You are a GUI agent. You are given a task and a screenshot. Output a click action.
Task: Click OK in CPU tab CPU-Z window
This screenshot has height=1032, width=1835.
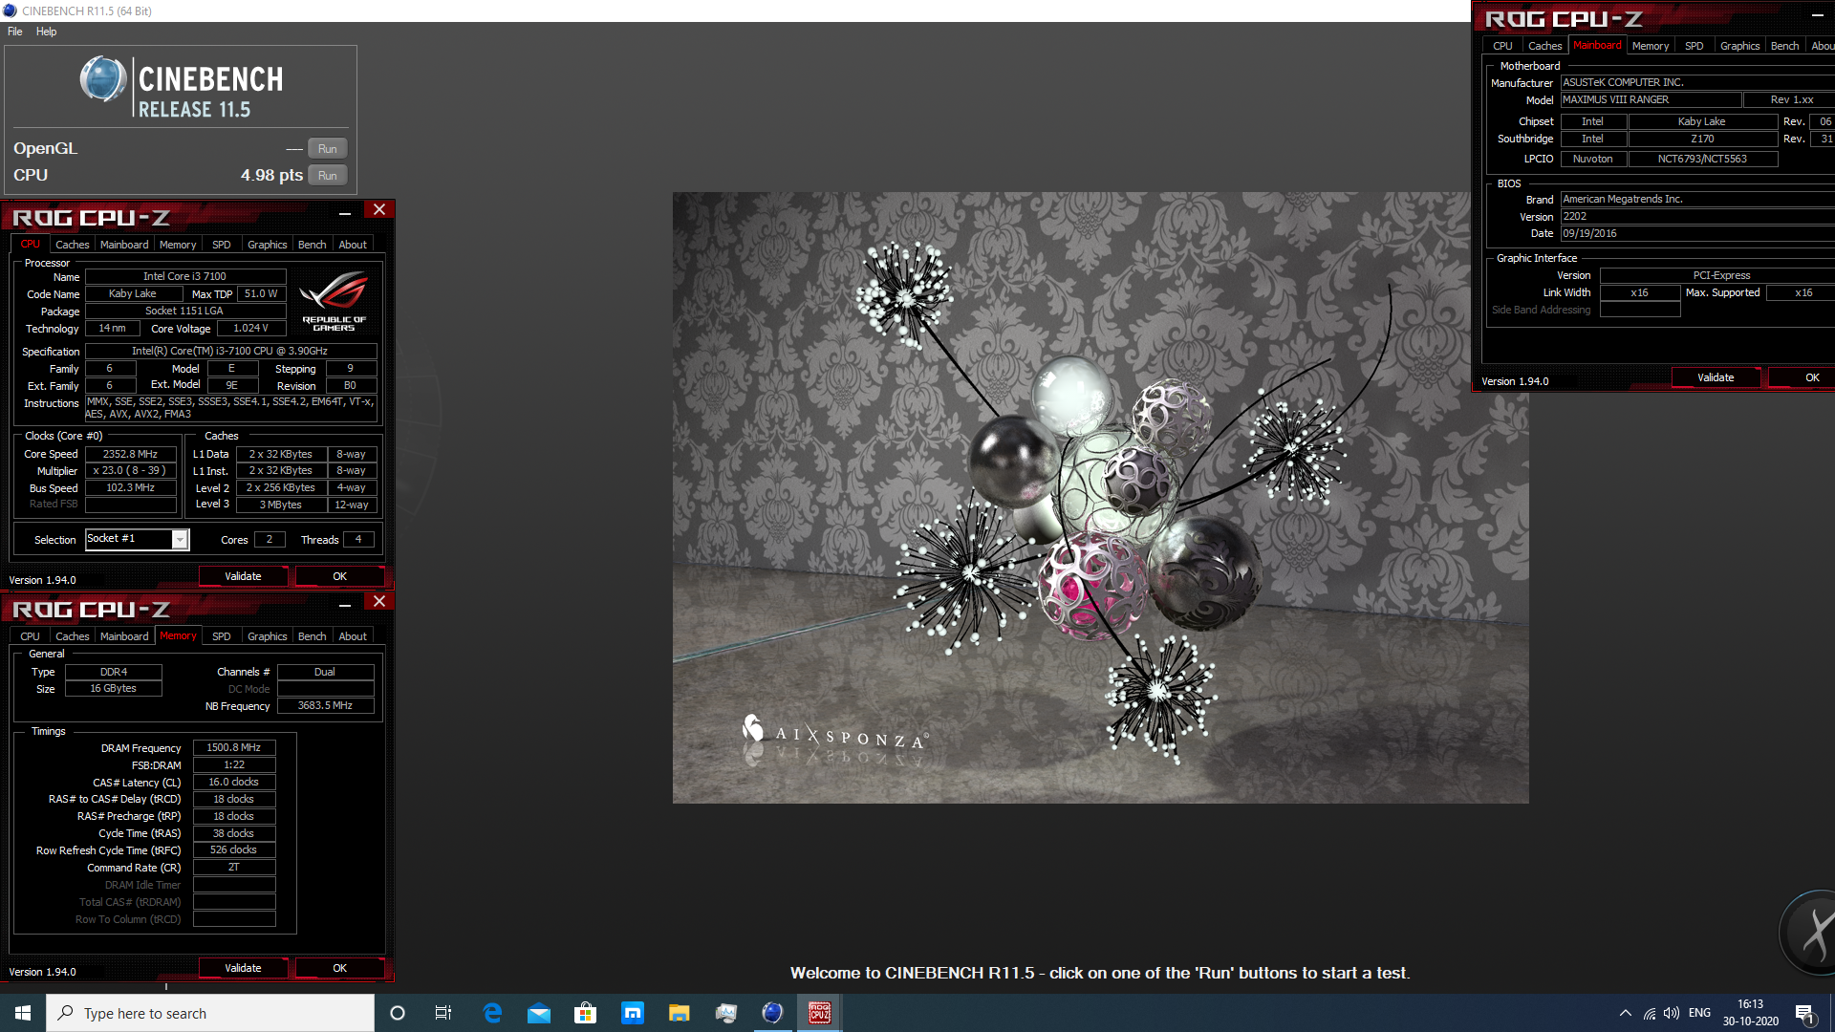pyautogui.click(x=339, y=576)
